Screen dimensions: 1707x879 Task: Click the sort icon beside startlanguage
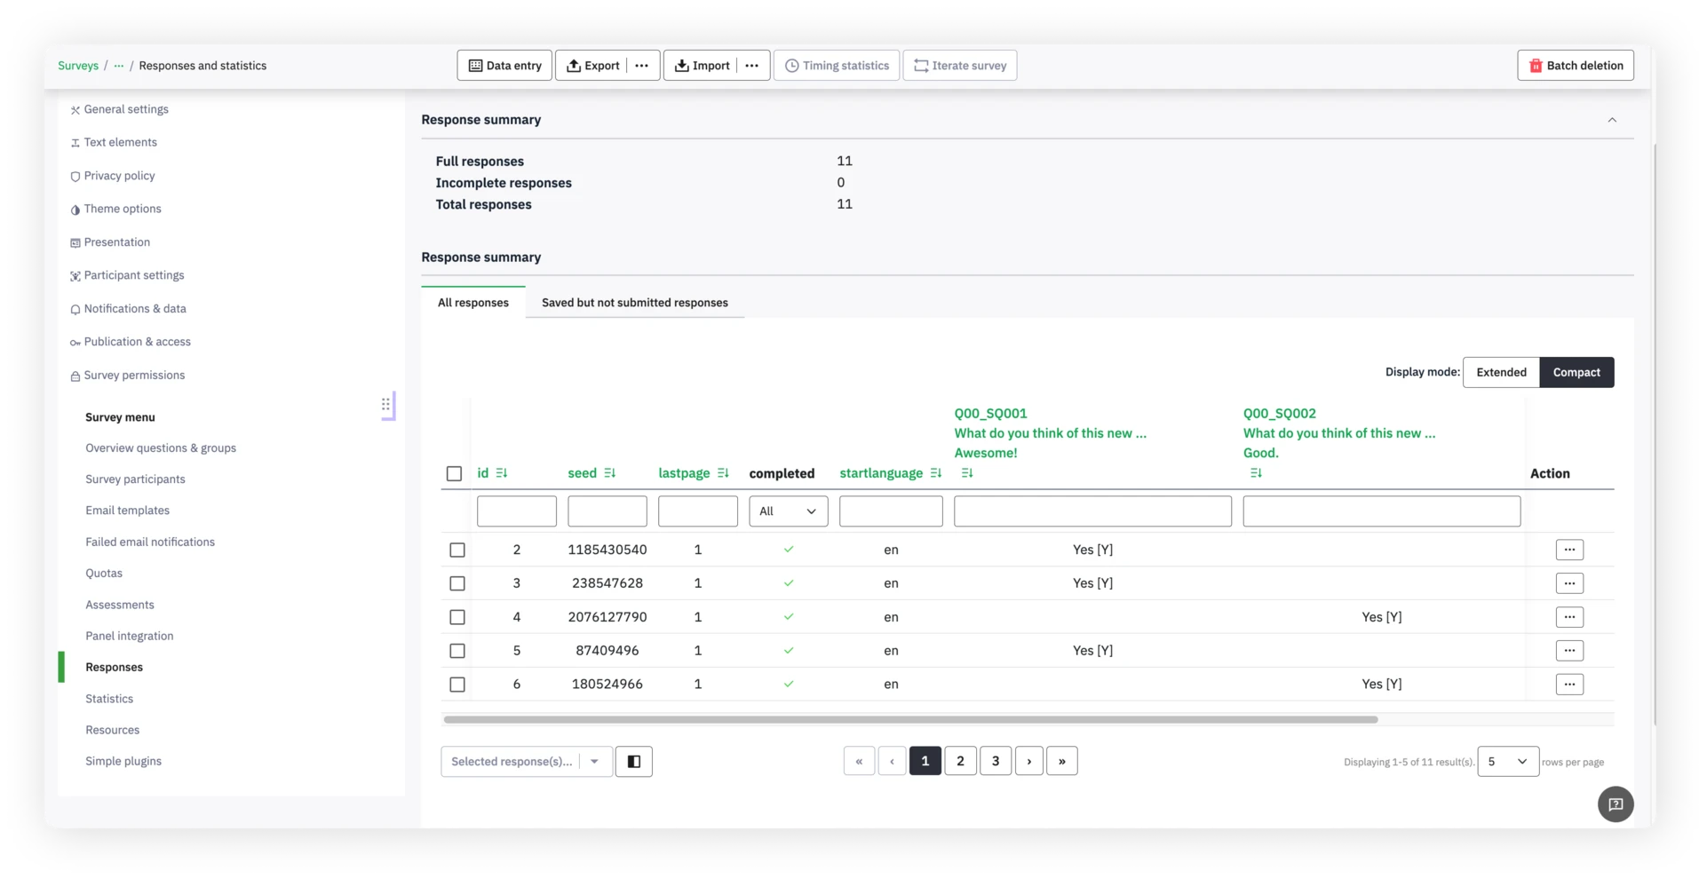pos(935,473)
